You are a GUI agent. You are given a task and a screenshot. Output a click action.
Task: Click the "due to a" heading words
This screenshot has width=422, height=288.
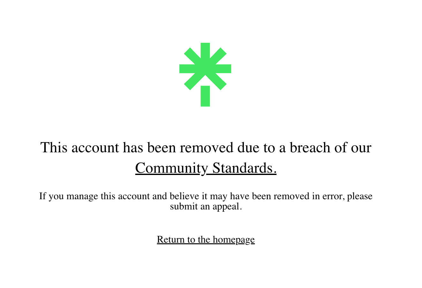[261, 148]
